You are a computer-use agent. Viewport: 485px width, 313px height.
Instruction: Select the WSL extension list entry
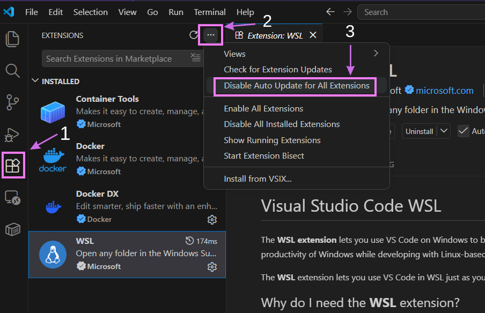(x=127, y=254)
